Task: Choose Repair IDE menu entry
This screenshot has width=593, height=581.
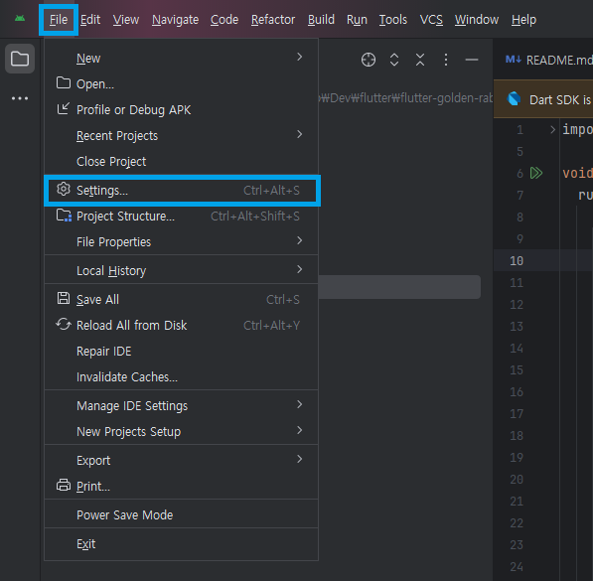Action: pos(181,351)
